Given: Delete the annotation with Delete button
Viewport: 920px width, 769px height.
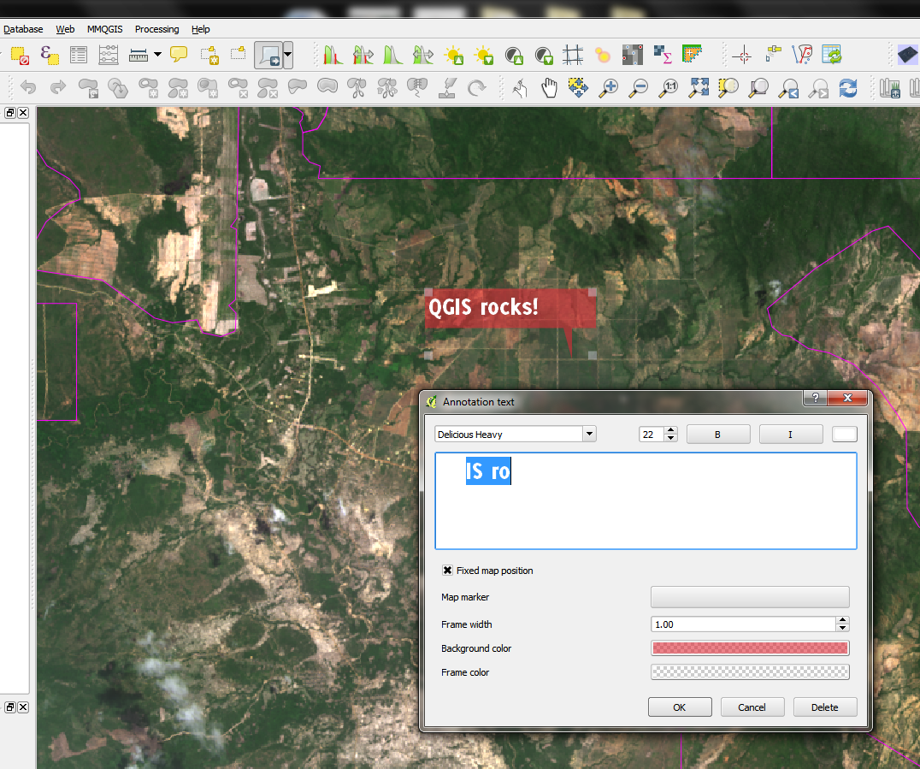Looking at the screenshot, I should coord(824,707).
